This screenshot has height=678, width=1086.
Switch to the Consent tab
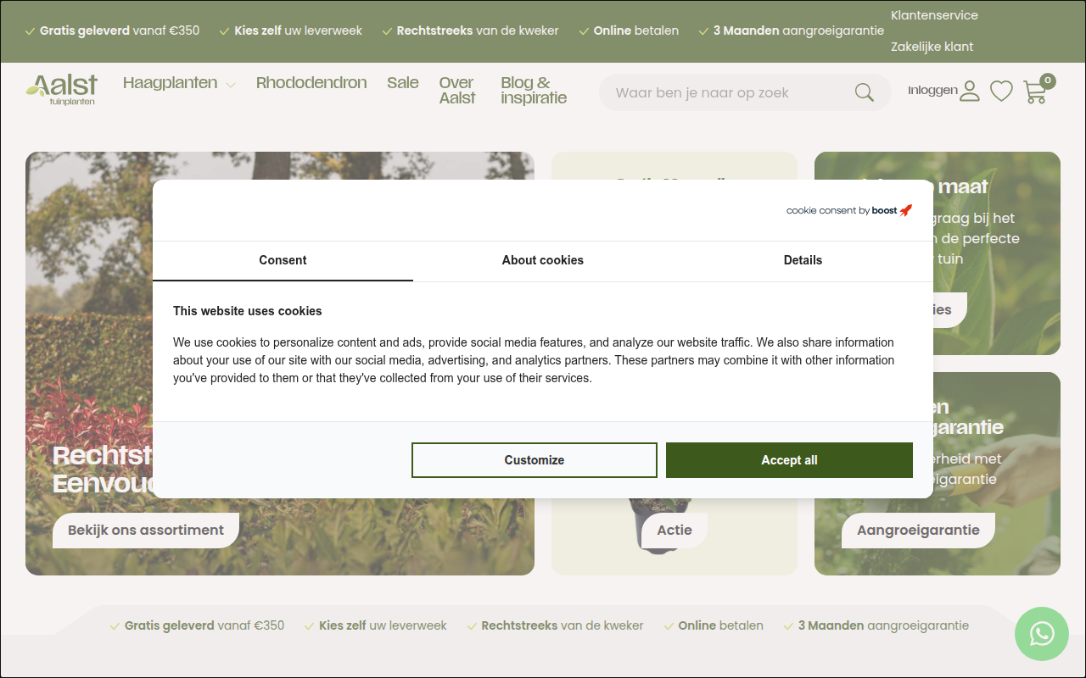283,261
